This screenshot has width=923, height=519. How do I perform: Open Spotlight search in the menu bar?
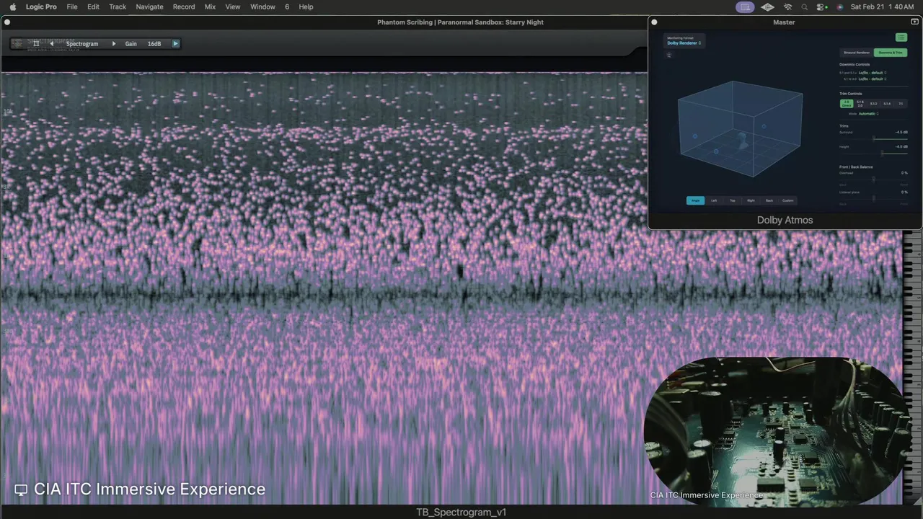coord(805,6)
